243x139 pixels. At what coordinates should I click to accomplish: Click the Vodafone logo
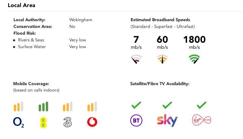[x=92, y=122]
